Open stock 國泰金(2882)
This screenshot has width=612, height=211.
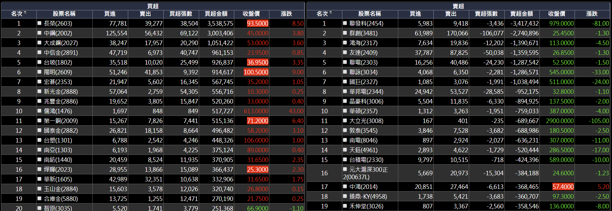point(61,130)
